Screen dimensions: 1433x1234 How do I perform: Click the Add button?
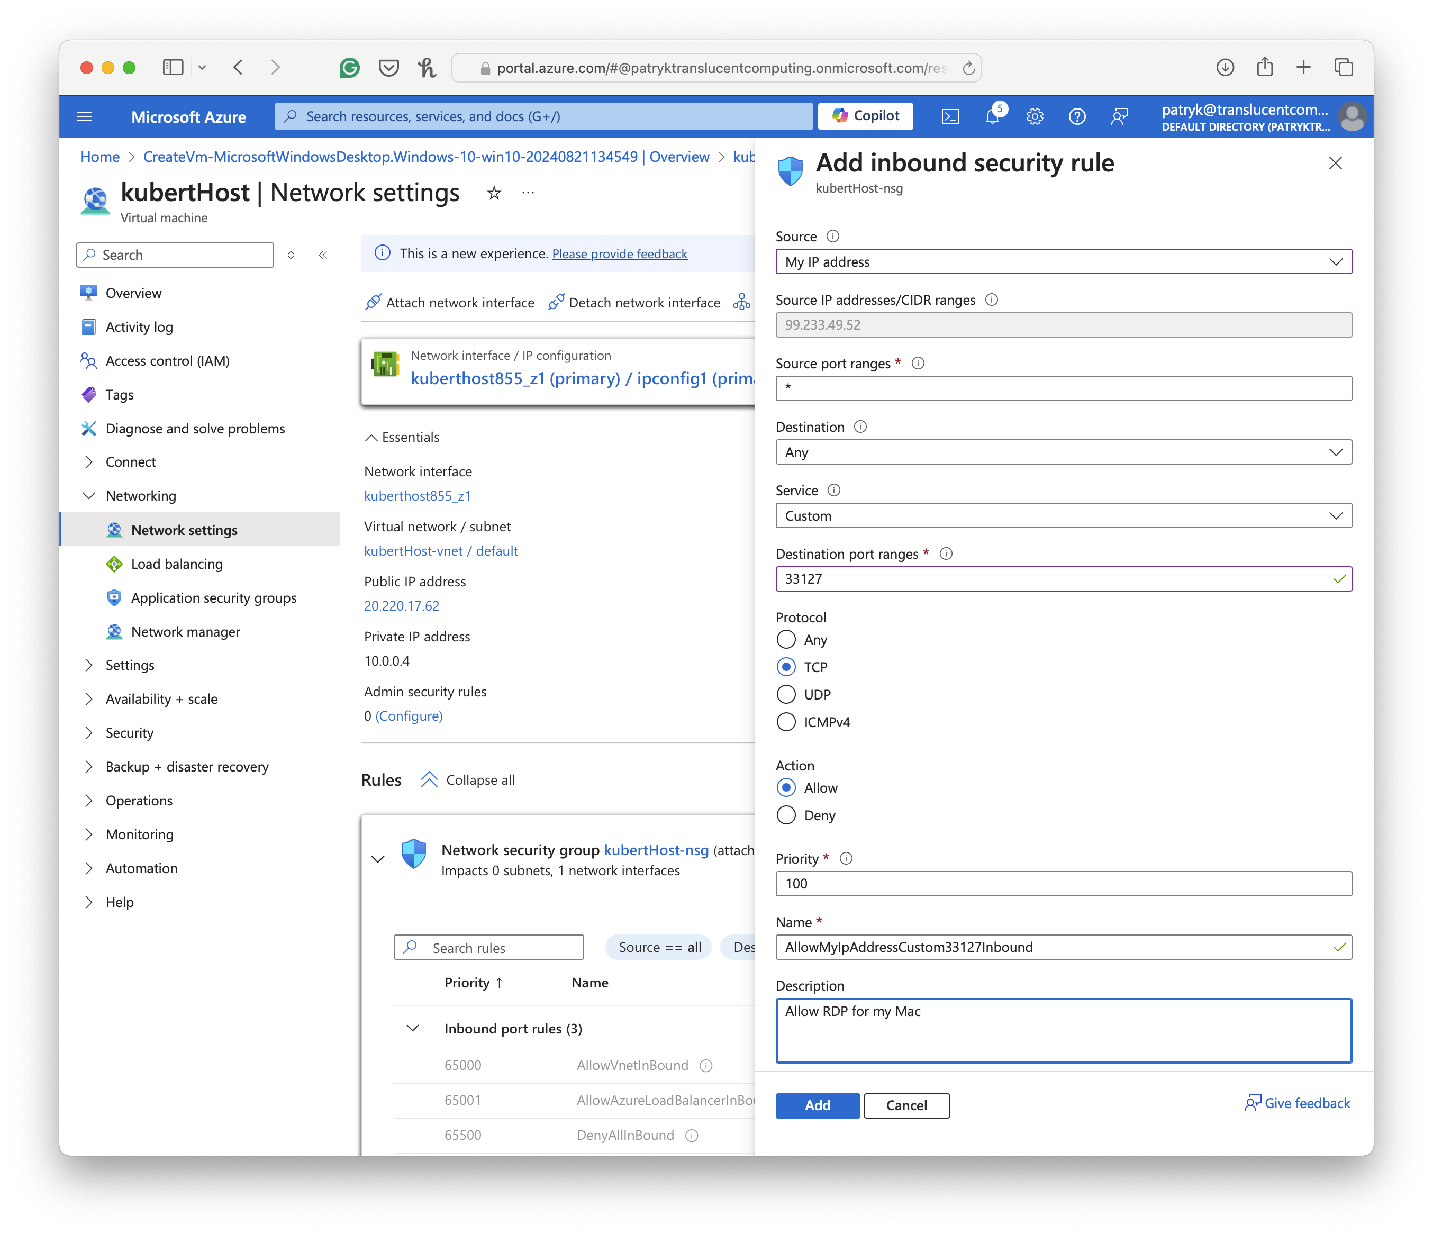click(x=818, y=1105)
